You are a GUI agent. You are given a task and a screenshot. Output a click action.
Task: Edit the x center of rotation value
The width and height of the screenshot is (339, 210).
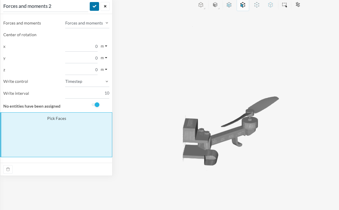tap(82, 46)
